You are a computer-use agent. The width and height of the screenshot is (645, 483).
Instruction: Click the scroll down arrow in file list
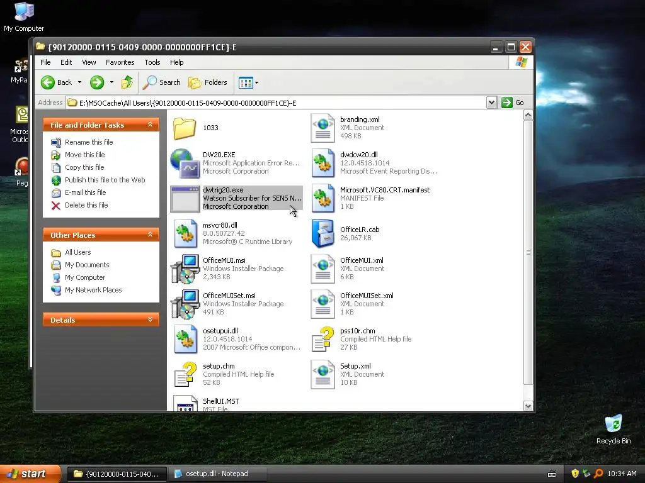[528, 406]
